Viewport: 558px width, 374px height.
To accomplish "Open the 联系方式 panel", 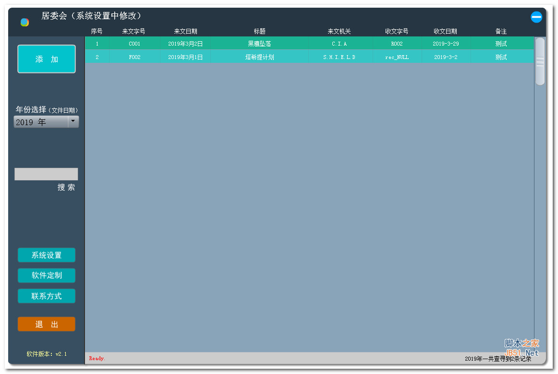I will (x=46, y=296).
